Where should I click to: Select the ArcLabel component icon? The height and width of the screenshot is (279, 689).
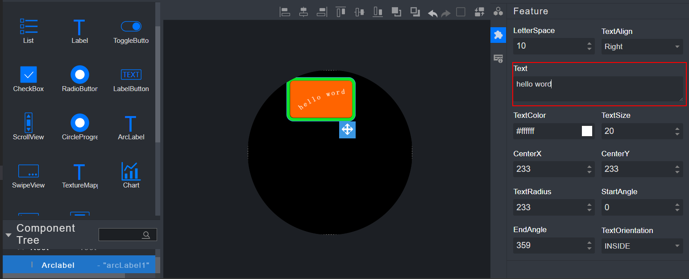(x=131, y=128)
